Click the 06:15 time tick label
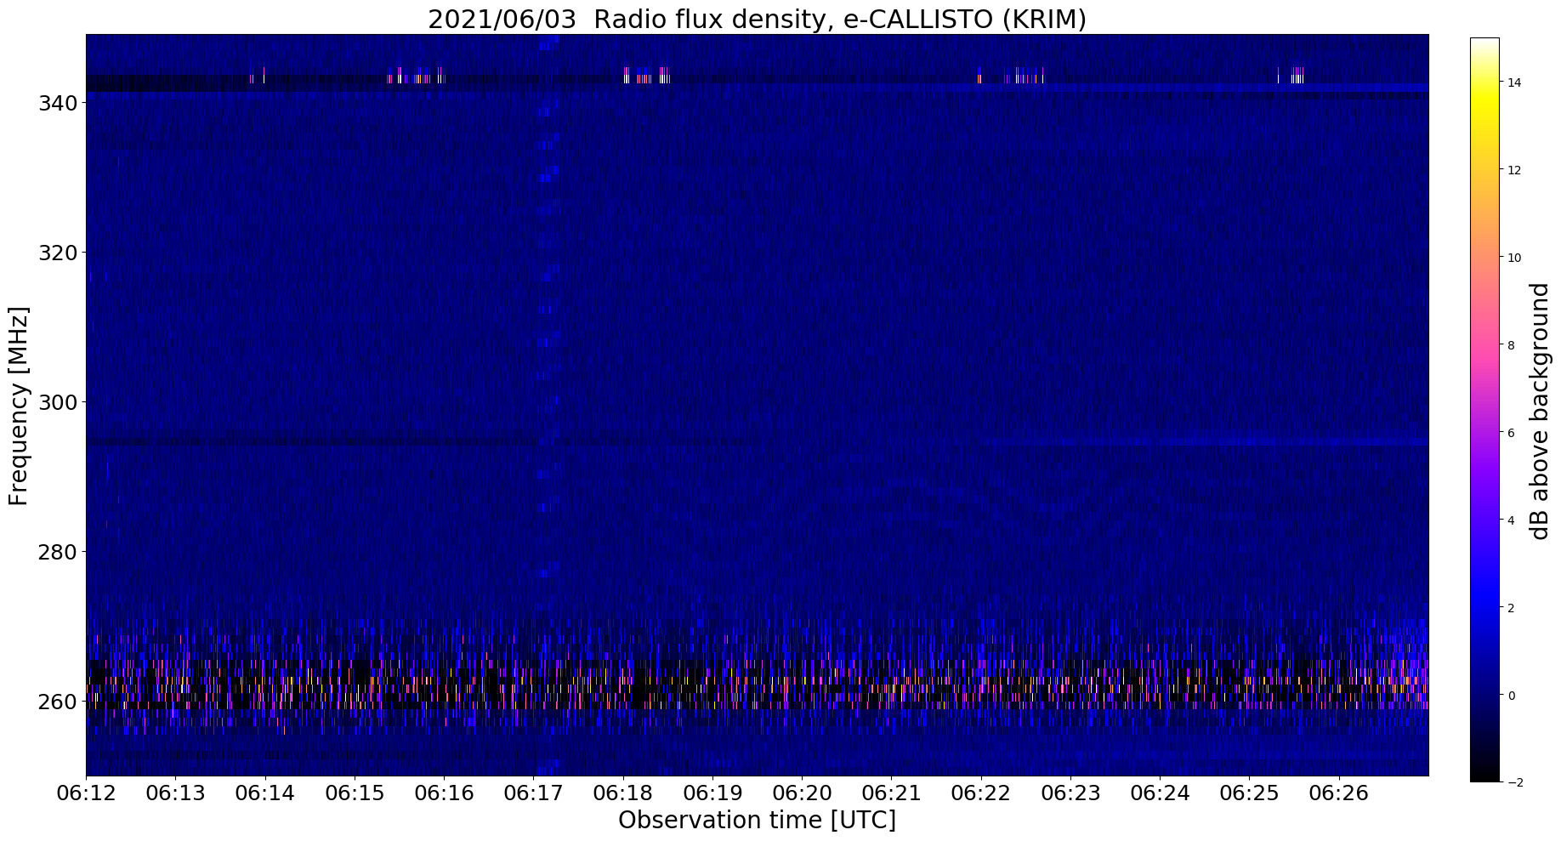Screen dimensions: 1561x841 click(x=355, y=793)
